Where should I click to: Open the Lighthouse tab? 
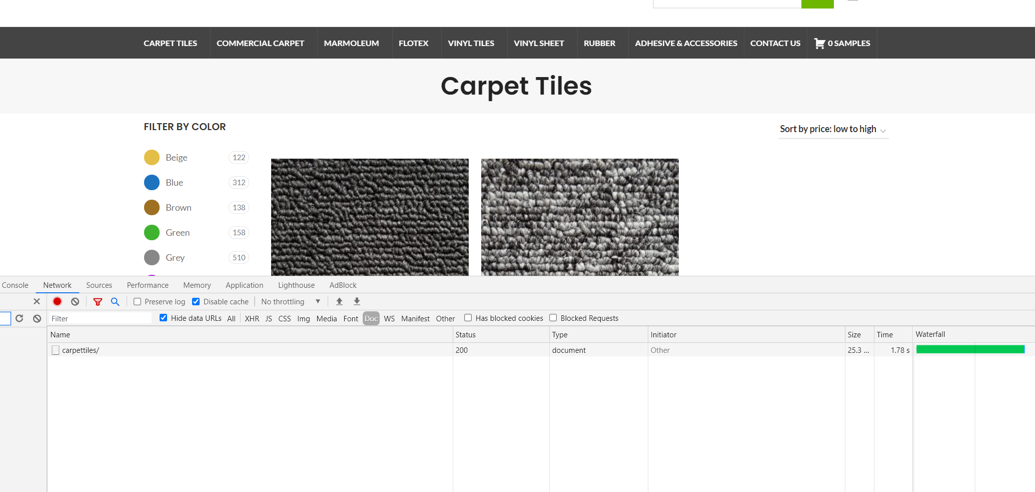(x=296, y=285)
